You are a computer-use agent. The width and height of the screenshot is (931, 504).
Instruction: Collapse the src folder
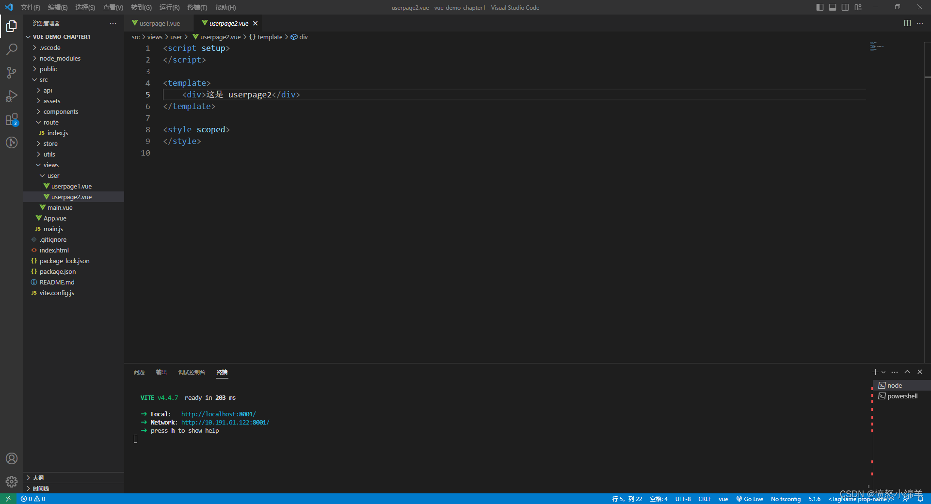coord(74,79)
